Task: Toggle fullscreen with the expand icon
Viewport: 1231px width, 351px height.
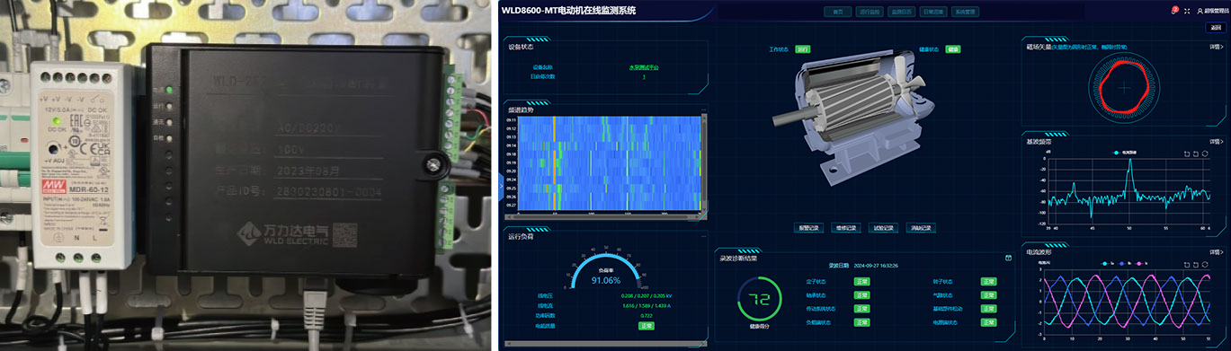Action: click(1187, 11)
